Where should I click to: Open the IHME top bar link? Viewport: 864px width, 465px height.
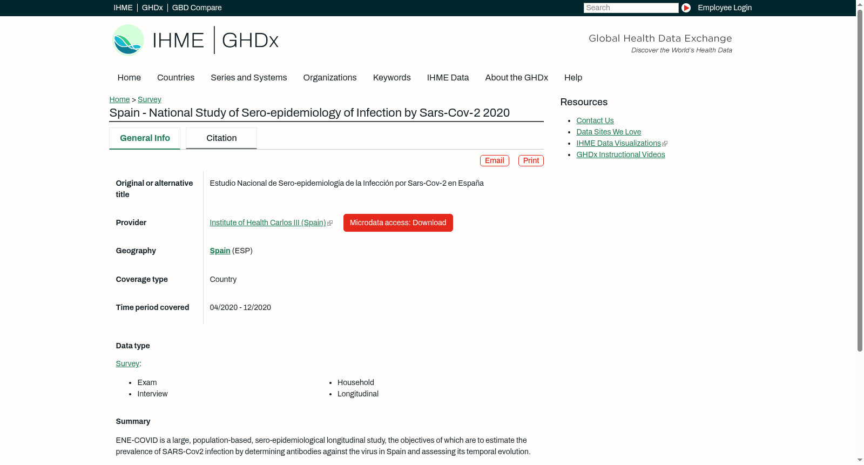(x=123, y=8)
